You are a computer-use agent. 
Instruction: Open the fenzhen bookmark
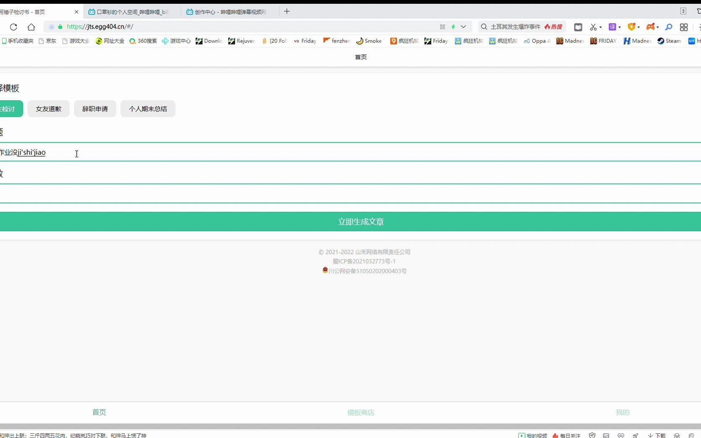point(337,41)
